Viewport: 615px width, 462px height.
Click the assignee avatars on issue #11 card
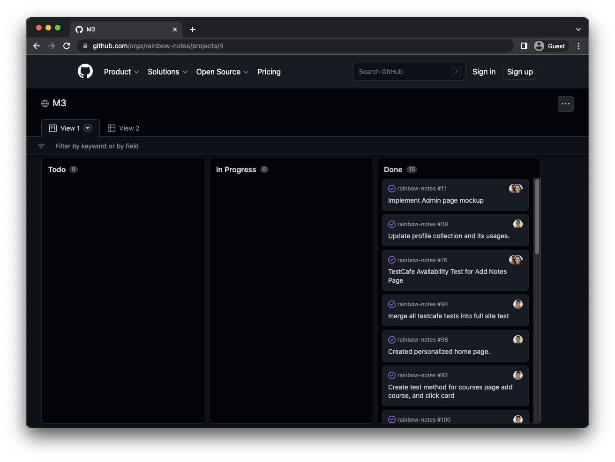coord(516,189)
